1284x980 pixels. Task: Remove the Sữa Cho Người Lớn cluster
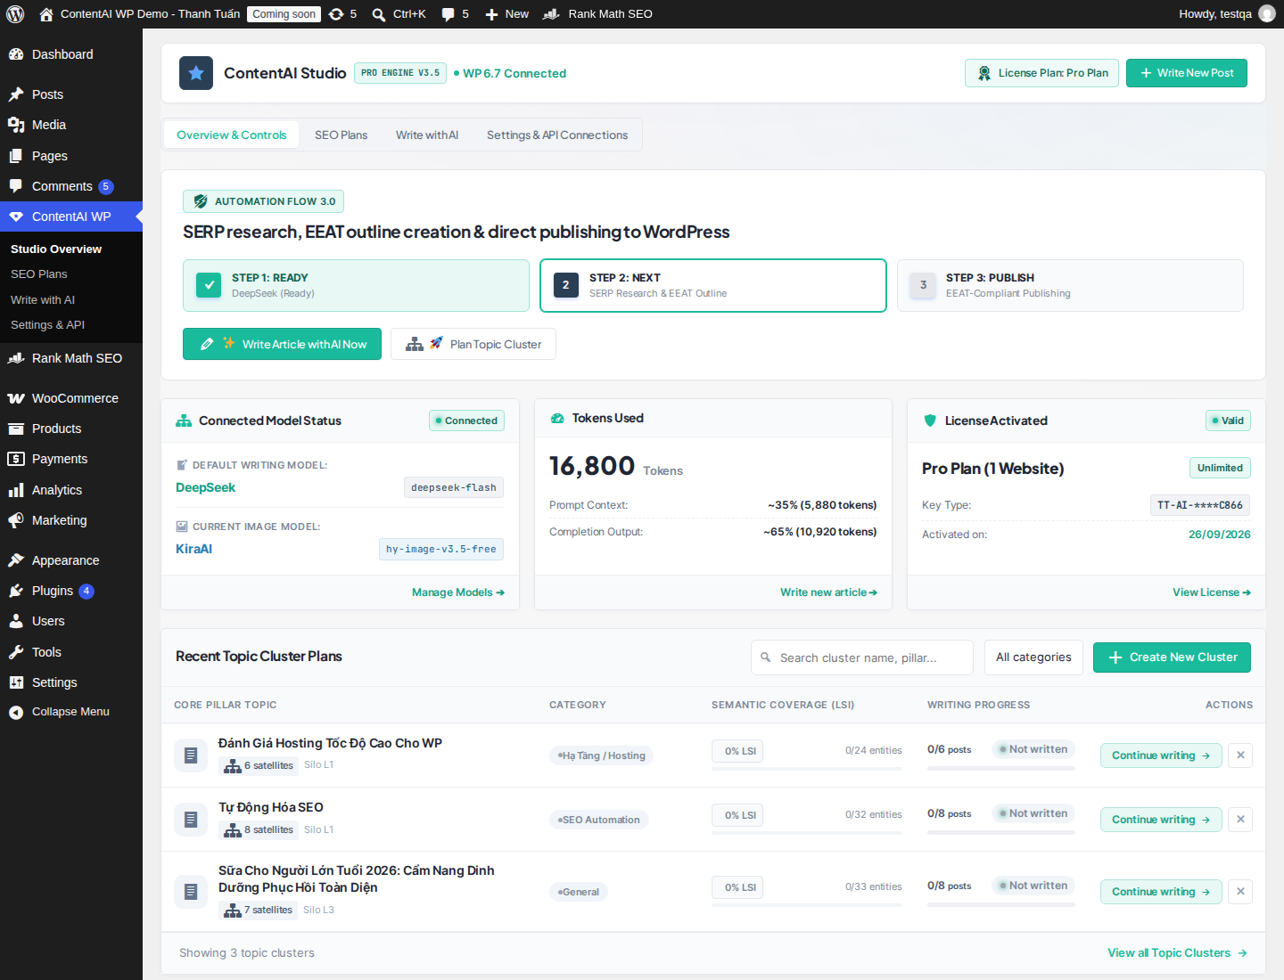tap(1240, 892)
